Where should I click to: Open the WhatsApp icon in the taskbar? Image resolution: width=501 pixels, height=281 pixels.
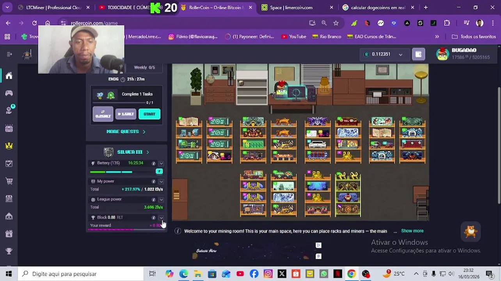pyautogui.click(x=323, y=274)
